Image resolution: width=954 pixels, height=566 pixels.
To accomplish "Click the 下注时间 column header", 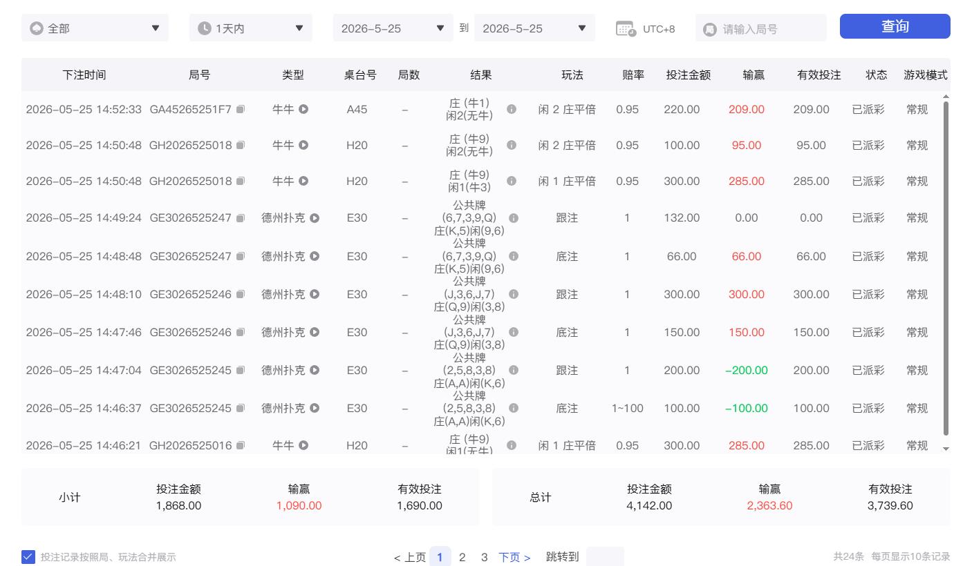I will (x=84, y=75).
